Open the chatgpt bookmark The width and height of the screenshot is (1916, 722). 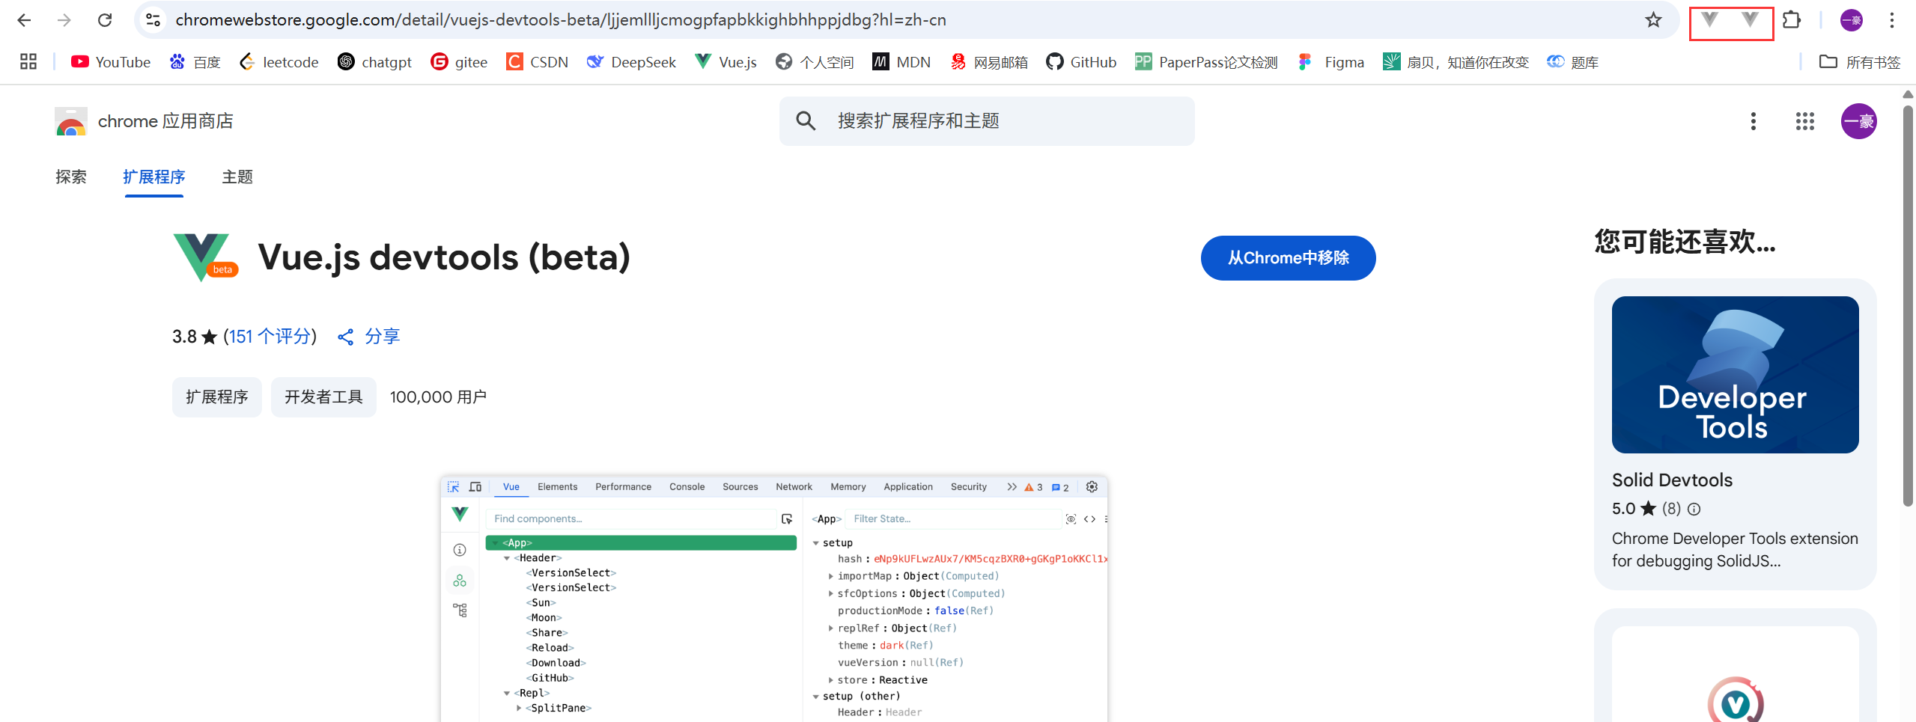pyautogui.click(x=374, y=62)
